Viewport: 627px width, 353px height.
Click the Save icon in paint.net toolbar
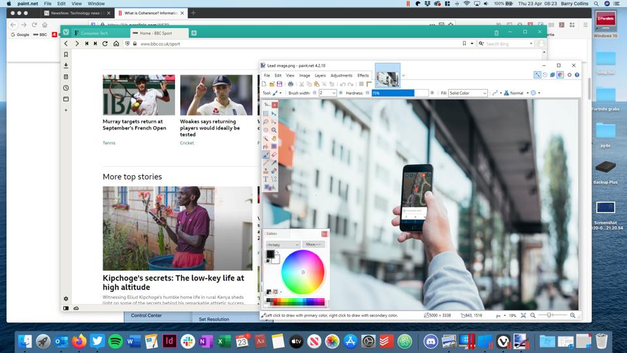tap(280, 84)
